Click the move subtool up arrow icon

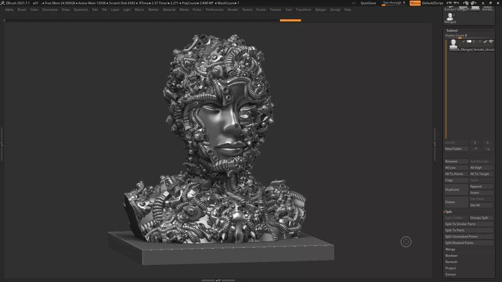coord(475,149)
